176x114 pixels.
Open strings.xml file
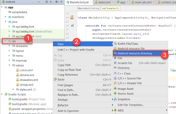pyautogui.click(x=26, y=85)
